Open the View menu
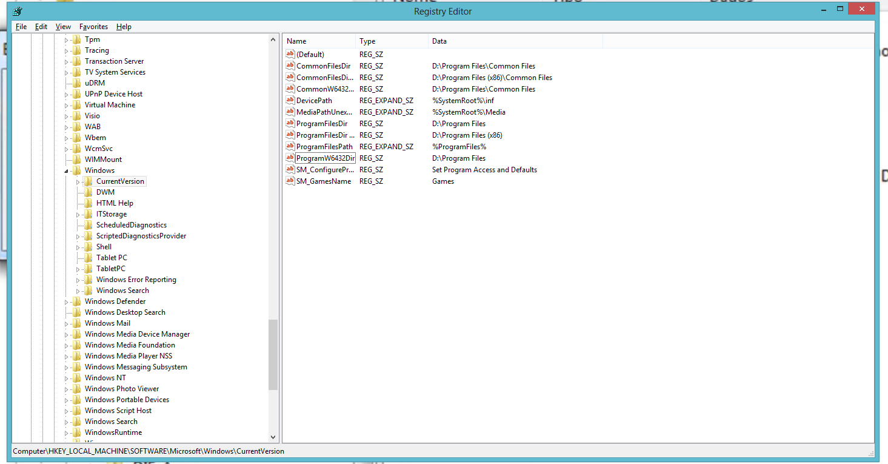The image size is (888, 464). pos(63,27)
